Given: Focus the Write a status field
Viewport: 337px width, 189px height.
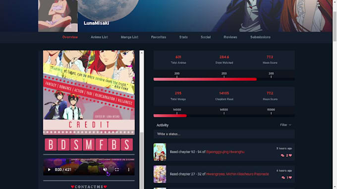Looking at the screenshot, I should [224, 134].
